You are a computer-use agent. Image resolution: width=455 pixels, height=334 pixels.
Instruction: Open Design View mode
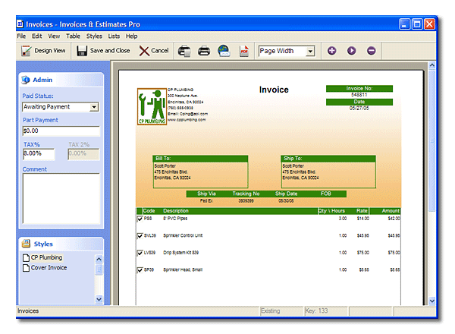(x=43, y=51)
